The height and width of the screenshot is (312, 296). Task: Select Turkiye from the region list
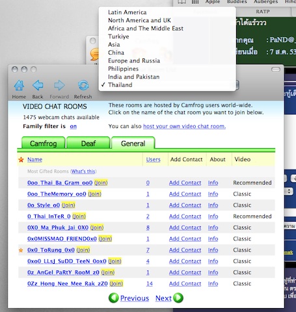pos(118,36)
